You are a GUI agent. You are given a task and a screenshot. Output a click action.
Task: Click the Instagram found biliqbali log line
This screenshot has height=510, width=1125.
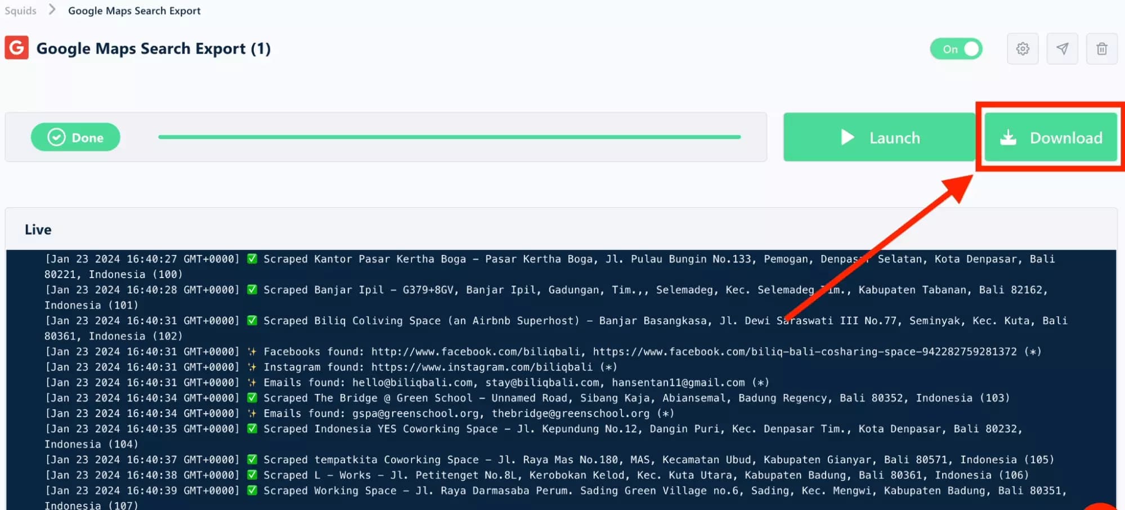[331, 367]
